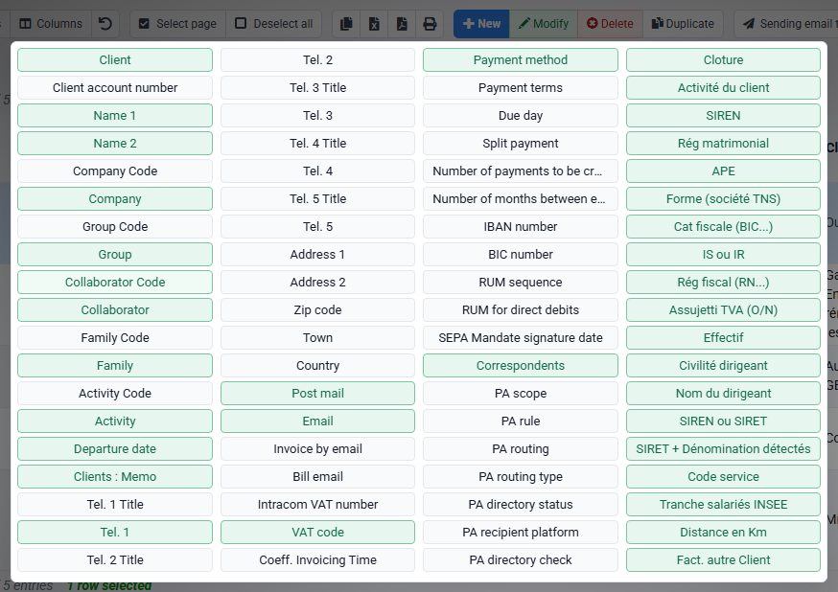Click the copy to clipboard icon
This screenshot has height=592, width=838.
pyautogui.click(x=346, y=24)
